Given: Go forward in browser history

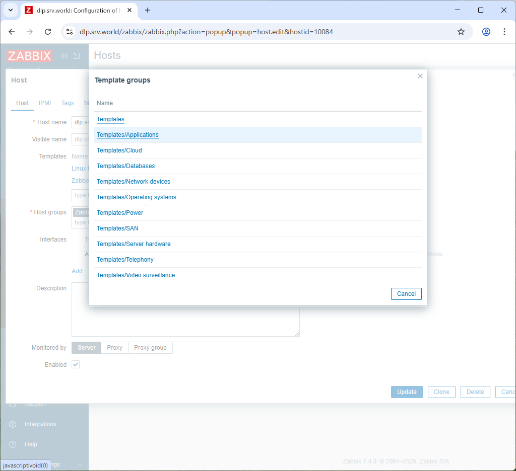Looking at the screenshot, I should coord(30,32).
